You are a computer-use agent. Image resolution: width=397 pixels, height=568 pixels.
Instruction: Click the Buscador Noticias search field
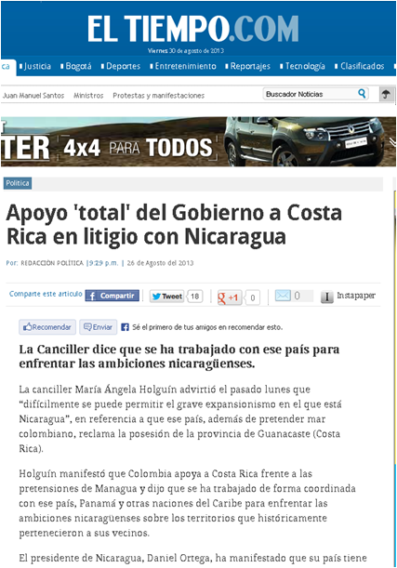(x=311, y=94)
